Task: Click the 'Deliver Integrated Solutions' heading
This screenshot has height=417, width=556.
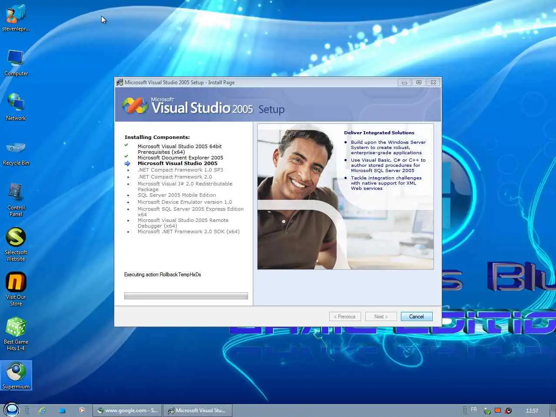Action: 379,133
